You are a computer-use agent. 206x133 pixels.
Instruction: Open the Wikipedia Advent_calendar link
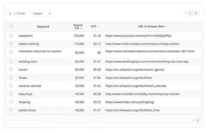pos(136,86)
